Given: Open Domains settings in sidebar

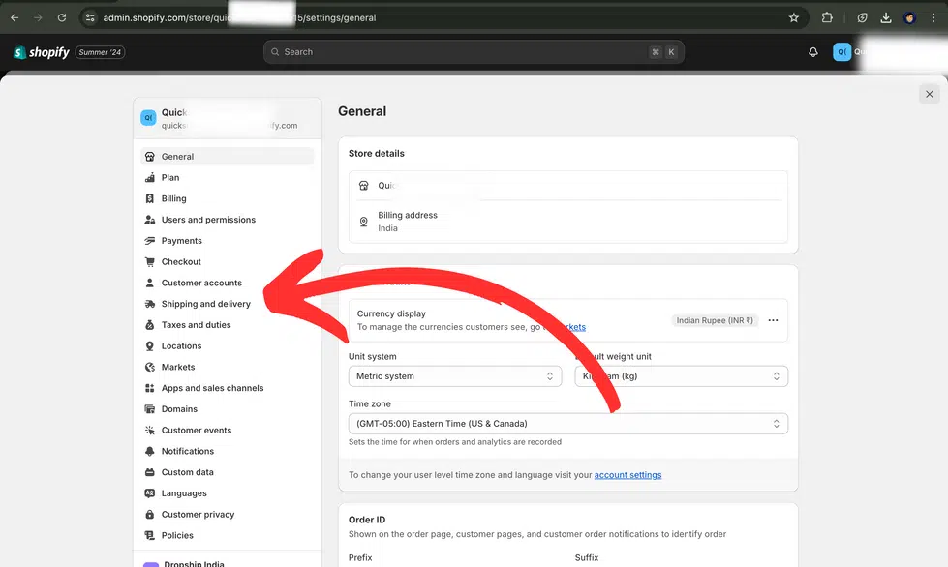Looking at the screenshot, I should point(180,408).
